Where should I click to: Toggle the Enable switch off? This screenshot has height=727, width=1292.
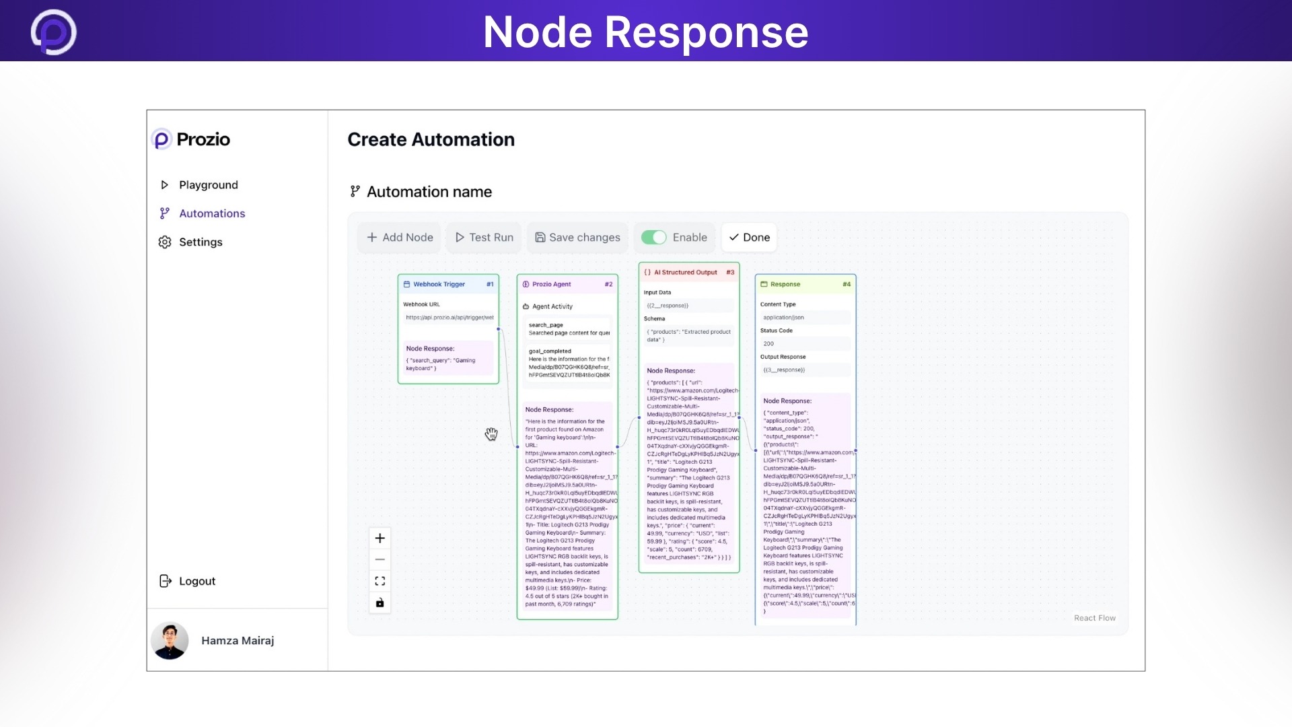click(x=653, y=238)
